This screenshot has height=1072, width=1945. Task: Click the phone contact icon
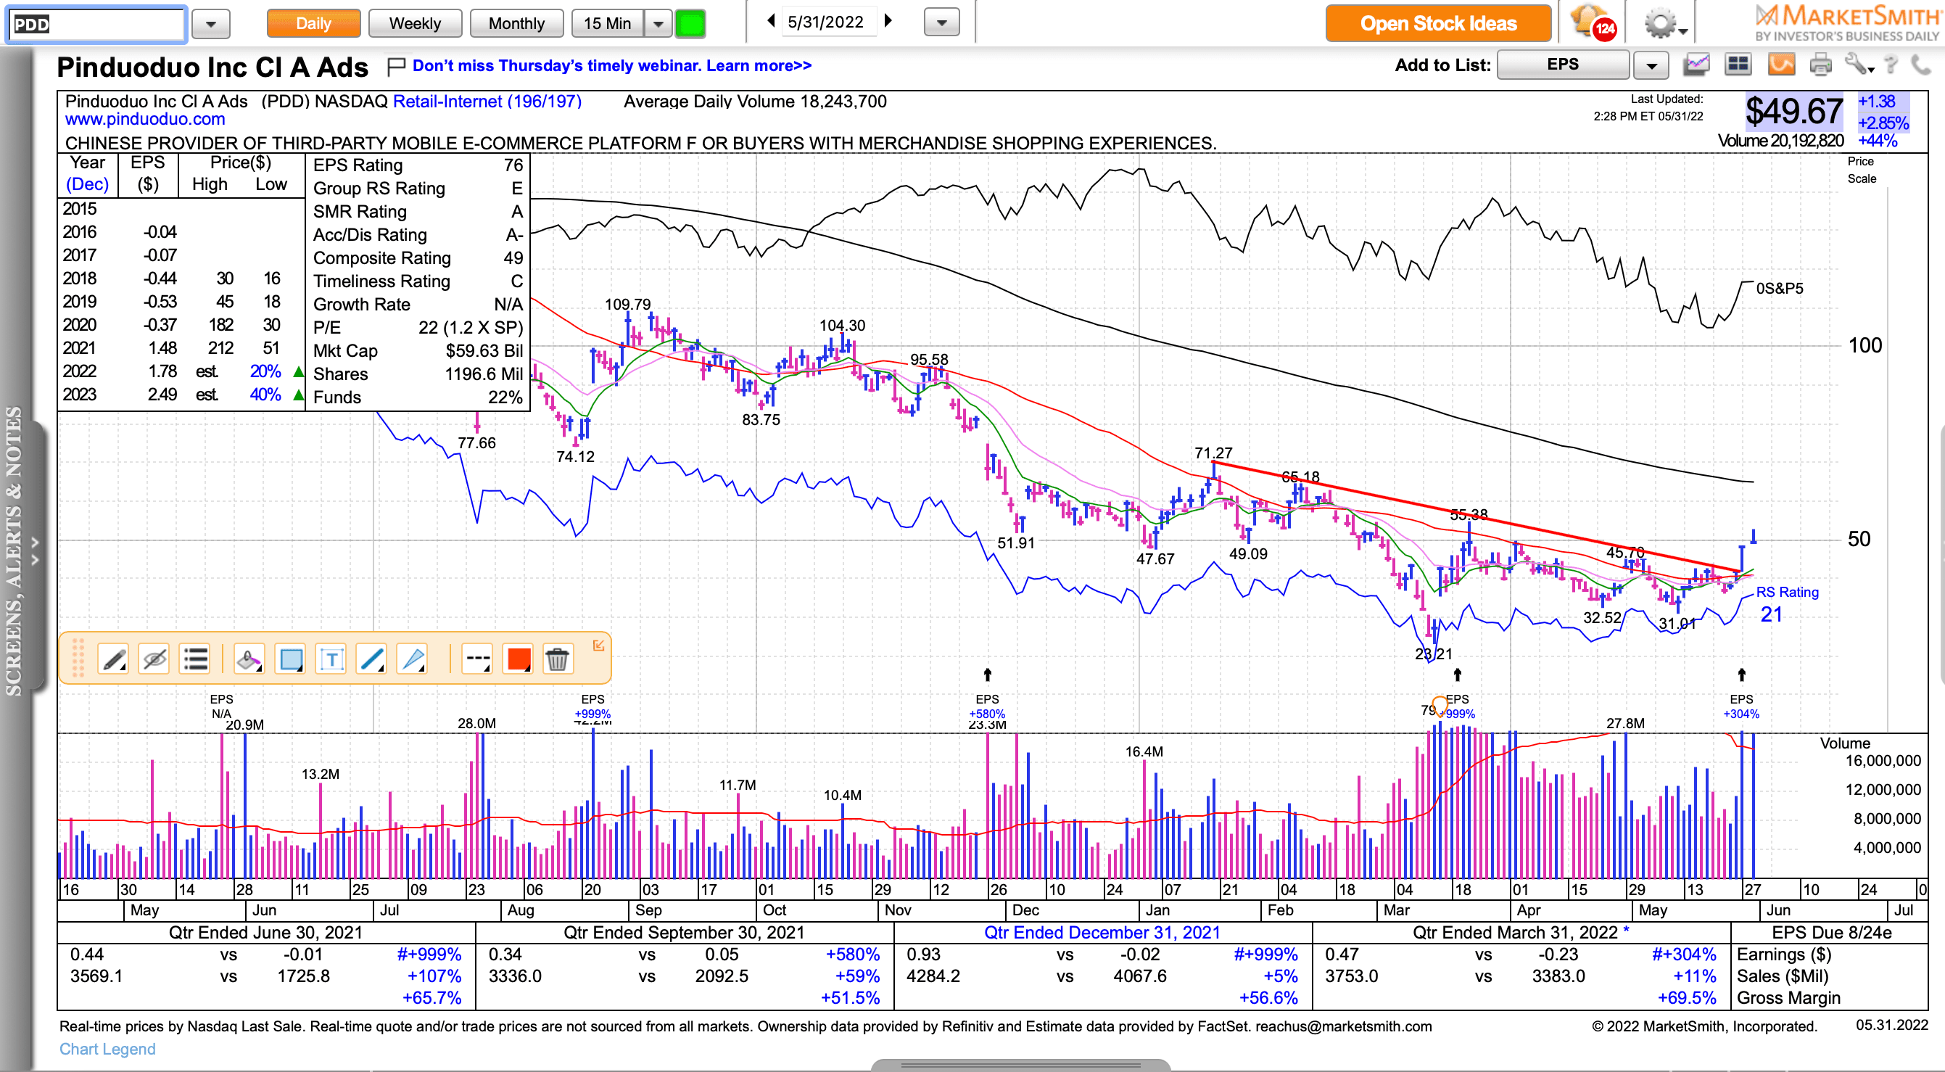(x=1922, y=65)
